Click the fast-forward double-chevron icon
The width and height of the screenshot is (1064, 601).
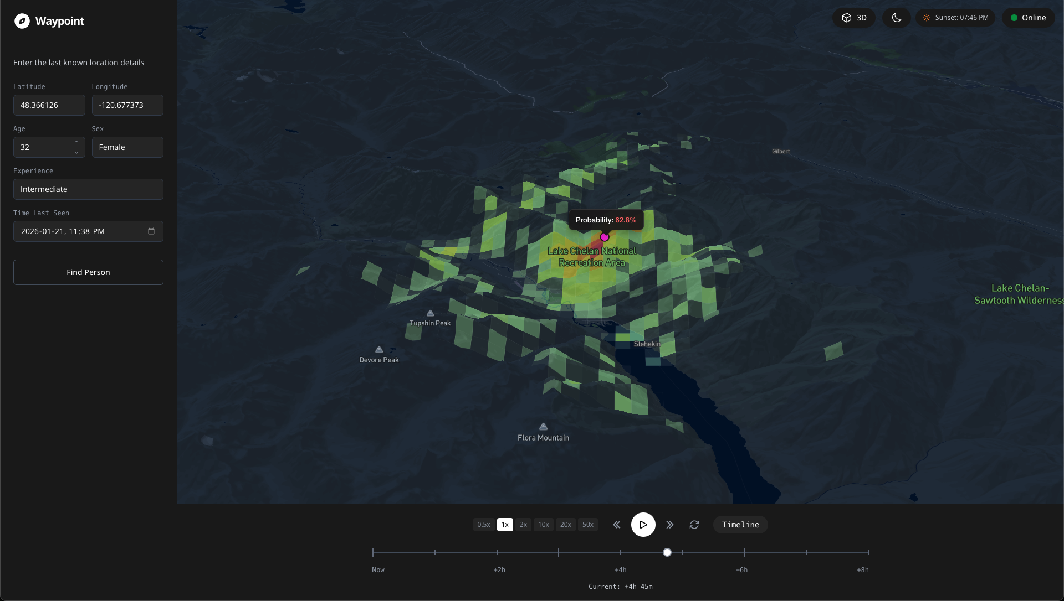pos(670,525)
